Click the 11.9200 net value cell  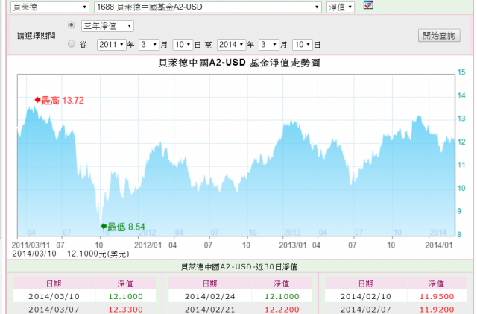coord(437,309)
